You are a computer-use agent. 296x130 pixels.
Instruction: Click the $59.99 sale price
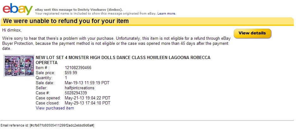(71, 73)
